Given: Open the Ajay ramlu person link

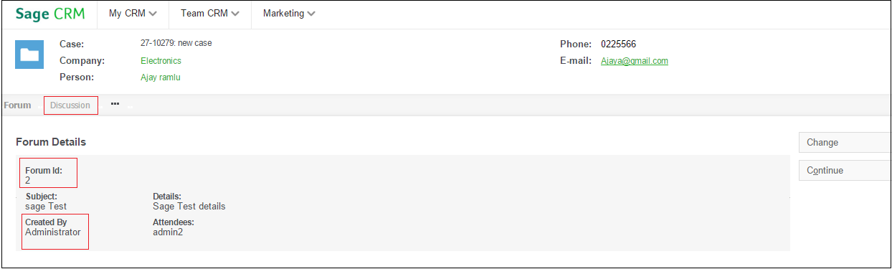Looking at the screenshot, I should pos(161,77).
